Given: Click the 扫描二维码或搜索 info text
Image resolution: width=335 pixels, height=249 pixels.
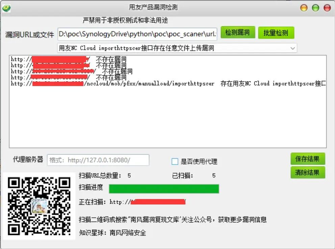Looking at the screenshot, I should (x=173, y=219).
